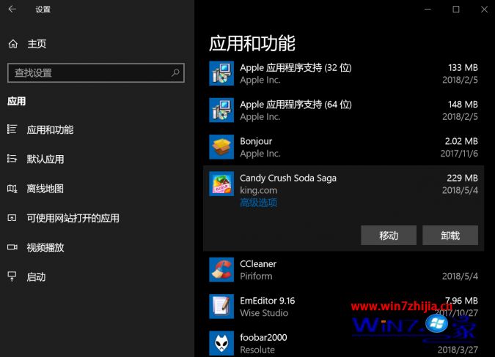Open 离线地图 menu item
This screenshot has width=495, height=357.
click(45, 189)
